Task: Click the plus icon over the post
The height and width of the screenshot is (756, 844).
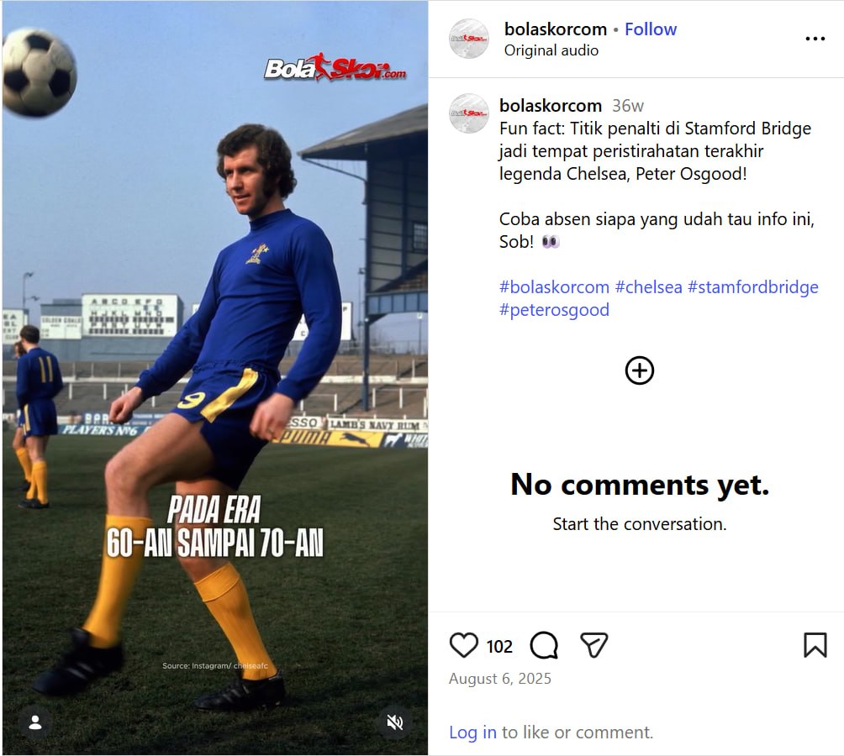Action: 639,370
